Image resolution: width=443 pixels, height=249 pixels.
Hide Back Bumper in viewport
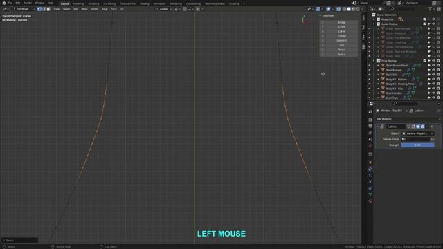pos(434,70)
